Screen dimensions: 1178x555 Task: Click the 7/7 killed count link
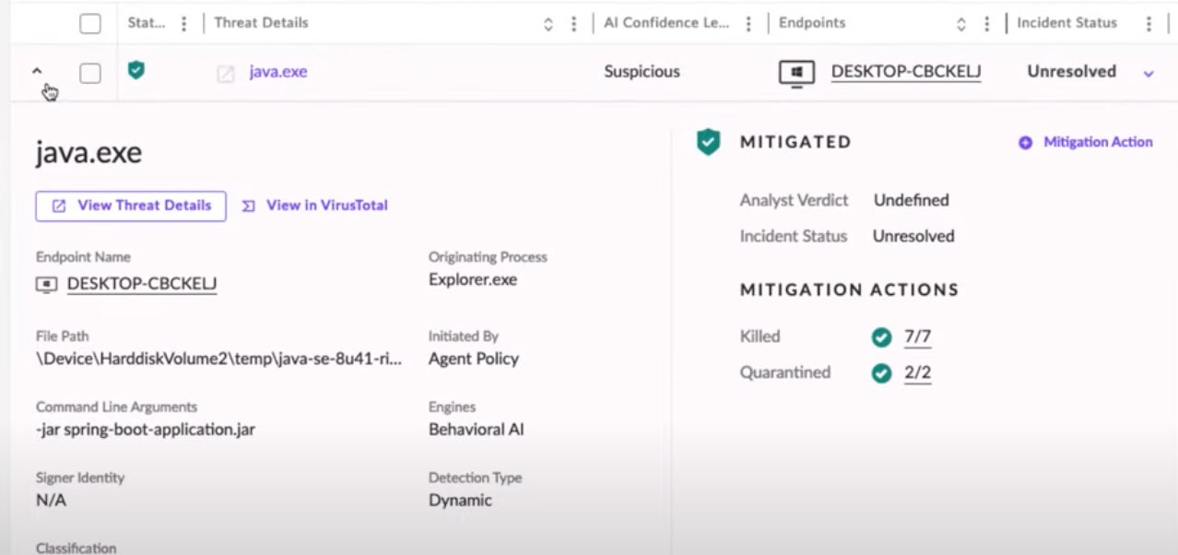point(917,337)
